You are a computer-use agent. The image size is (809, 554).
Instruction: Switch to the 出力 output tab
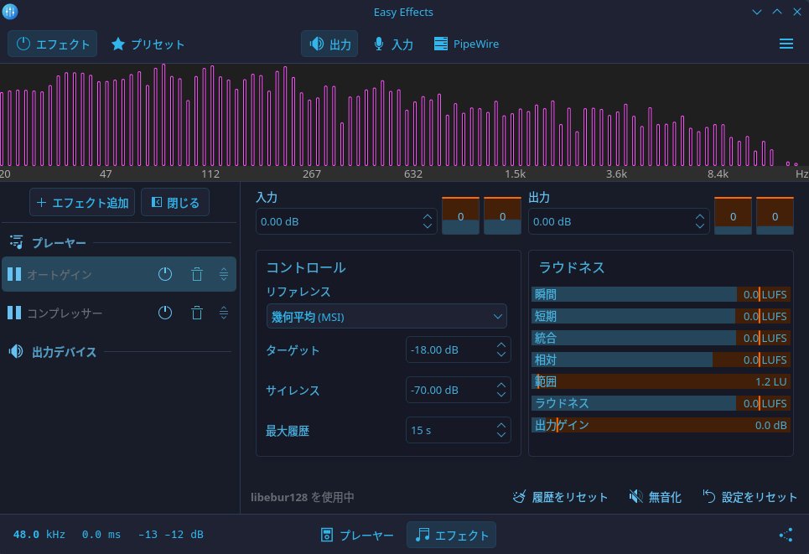(329, 44)
